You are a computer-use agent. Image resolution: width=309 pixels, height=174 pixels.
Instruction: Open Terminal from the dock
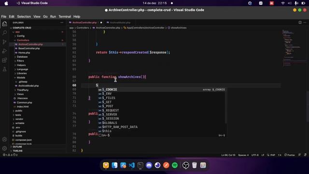140,165
